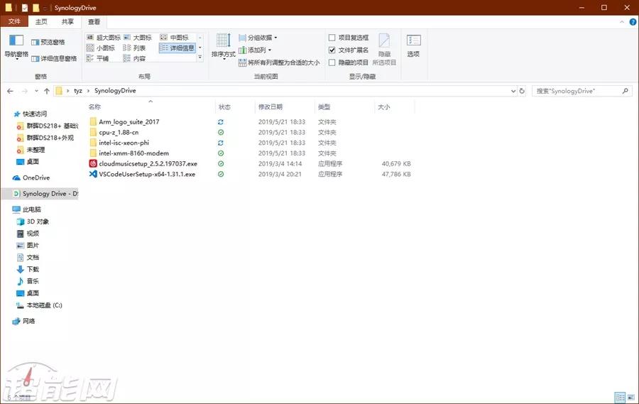
Task: Collapse the ribbon with chevron arrow
Action: tap(622, 22)
